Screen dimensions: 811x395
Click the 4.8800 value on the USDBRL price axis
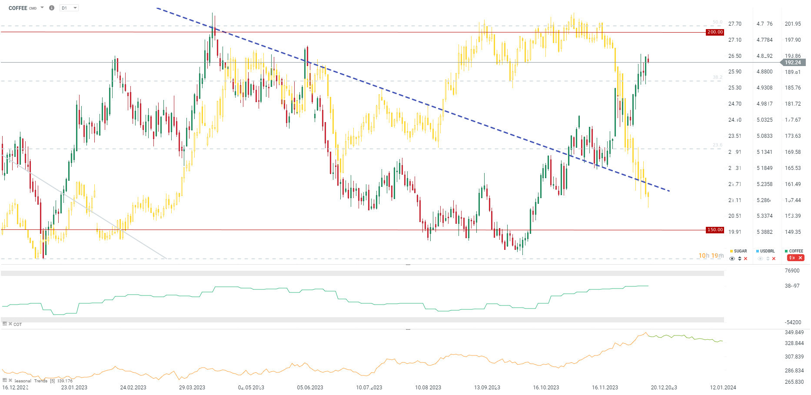764,72
